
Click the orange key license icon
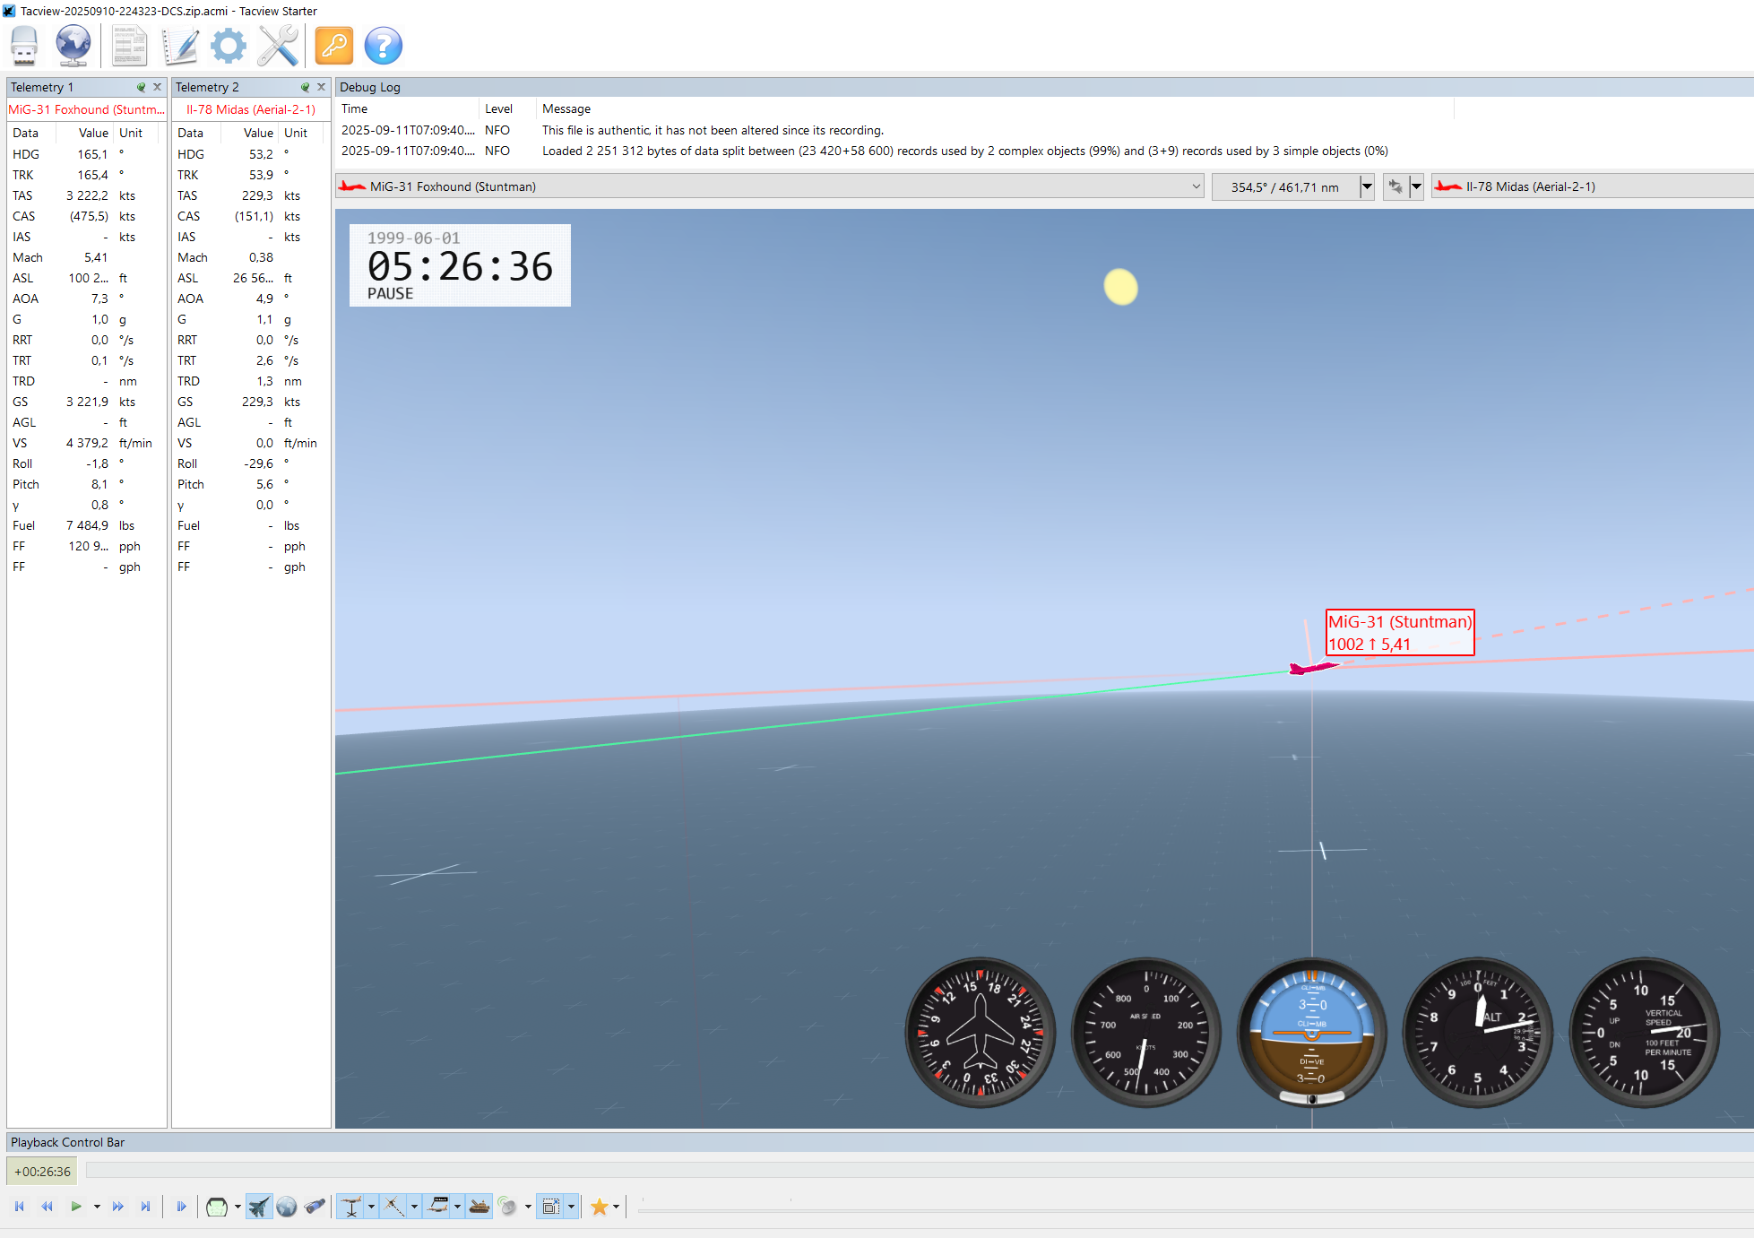tap(334, 46)
